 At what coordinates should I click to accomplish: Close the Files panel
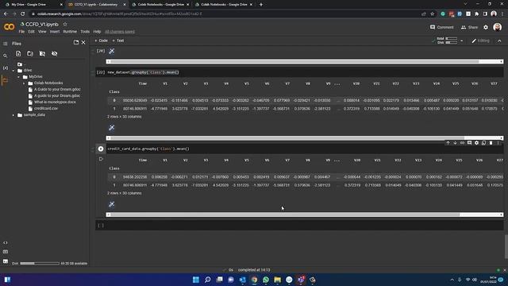pos(83,42)
